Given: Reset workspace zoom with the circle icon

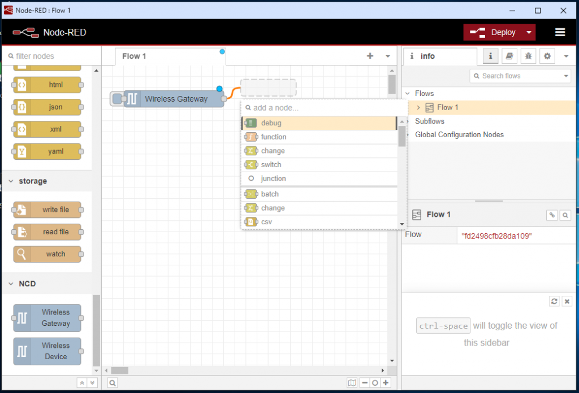Looking at the screenshot, I should [375, 383].
